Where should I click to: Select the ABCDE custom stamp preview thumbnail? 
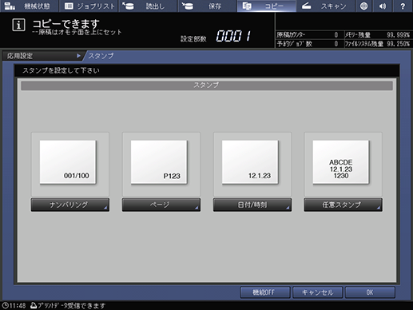tap(341, 162)
